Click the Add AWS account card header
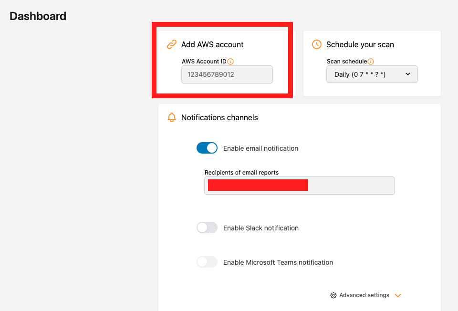This screenshot has height=311, width=458. [212, 44]
